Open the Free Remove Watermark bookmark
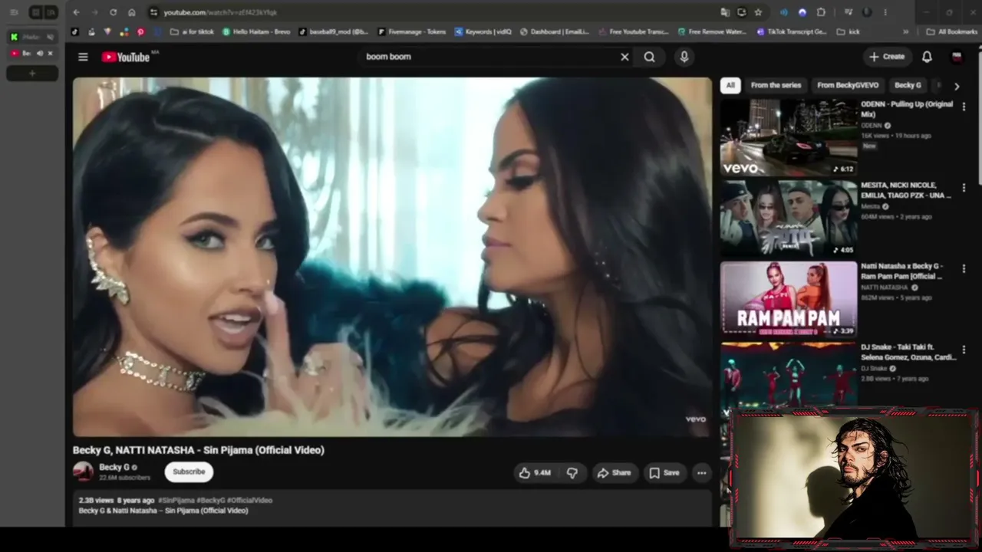This screenshot has width=982, height=552. click(712, 32)
